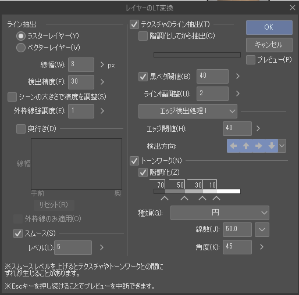
Task: Click the 黒ベタ閾値(B) value field
Action: [x=212, y=76]
